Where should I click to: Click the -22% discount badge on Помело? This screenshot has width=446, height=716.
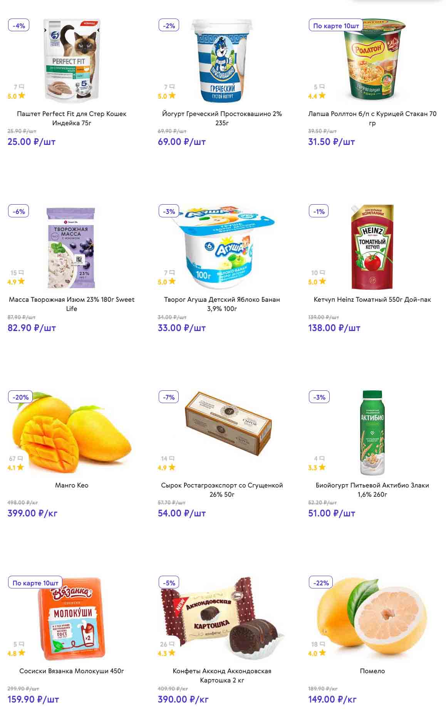pos(321,583)
